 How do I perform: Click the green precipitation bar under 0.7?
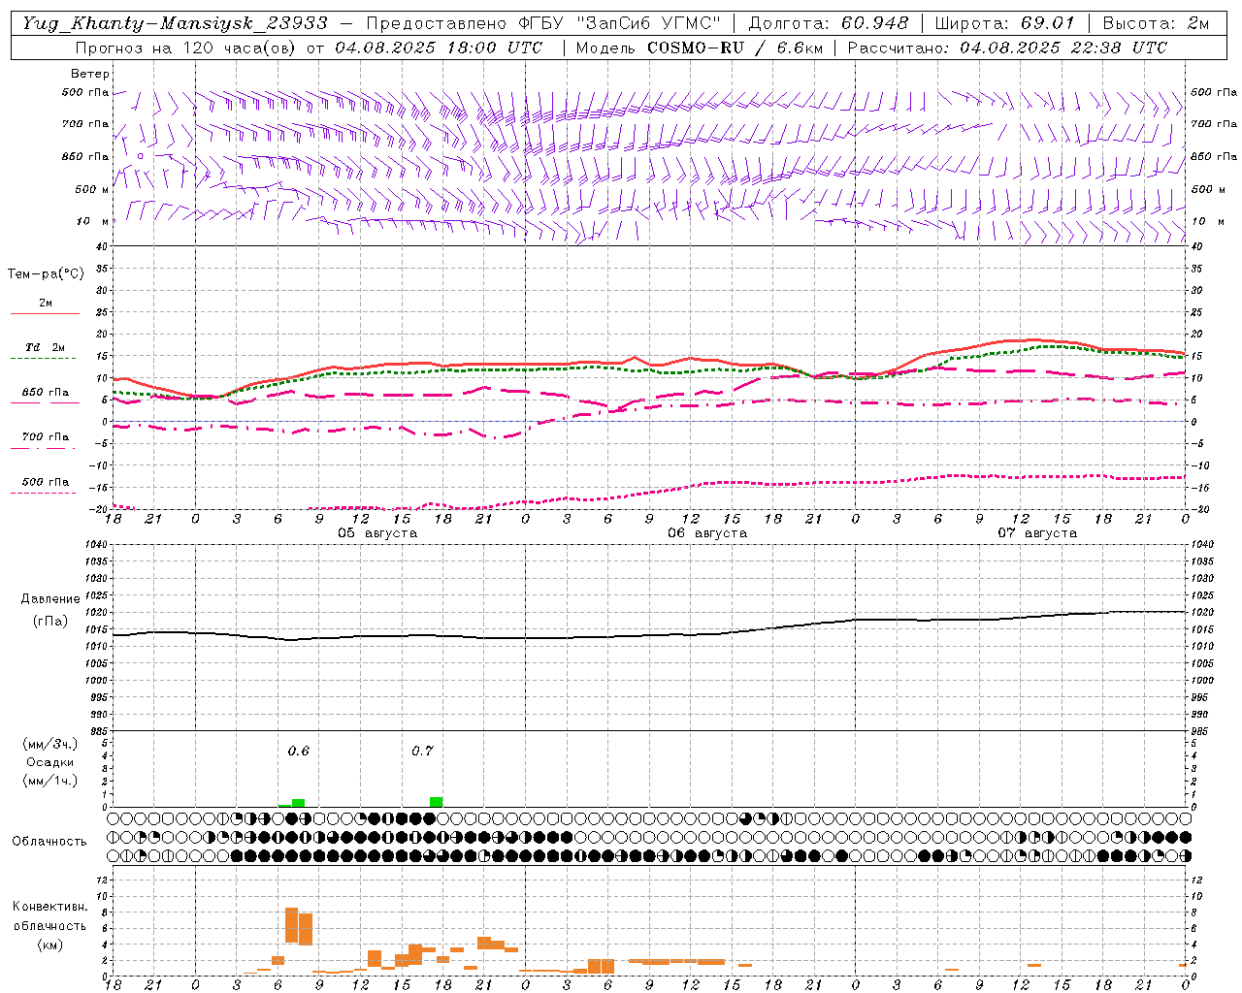tap(437, 802)
